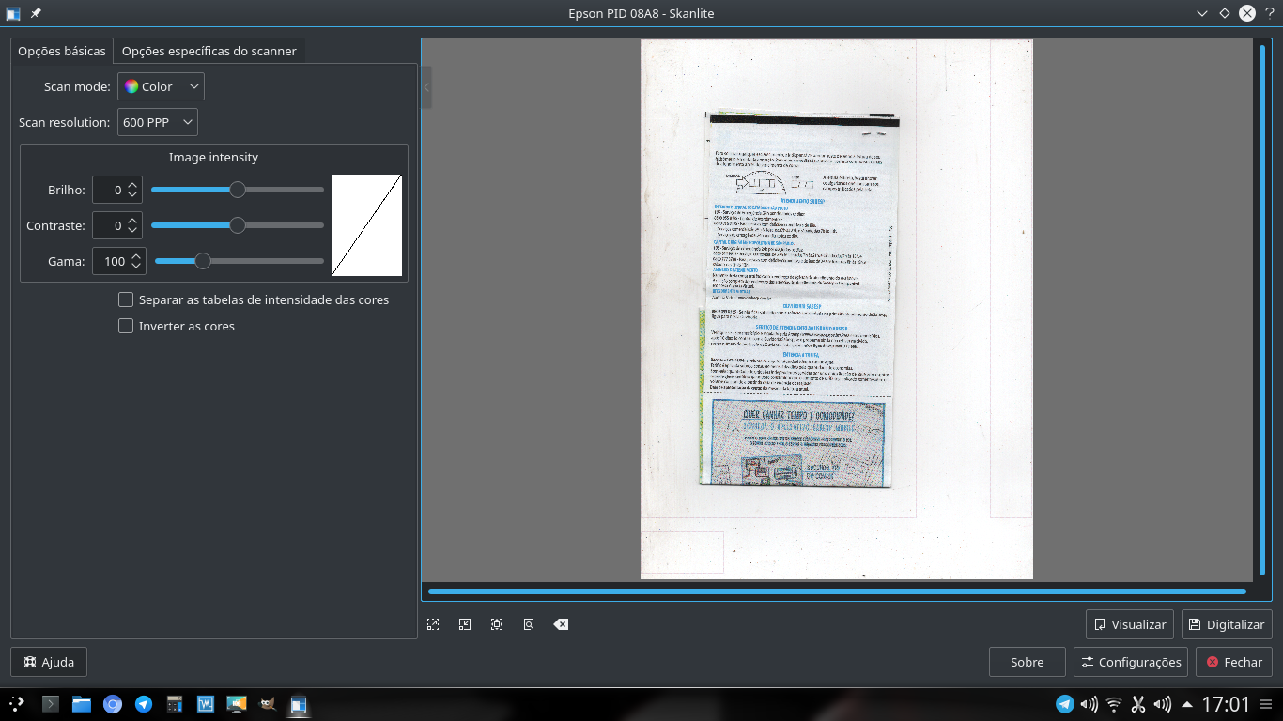Click the Digitalizar button to start scanning

1227,624
